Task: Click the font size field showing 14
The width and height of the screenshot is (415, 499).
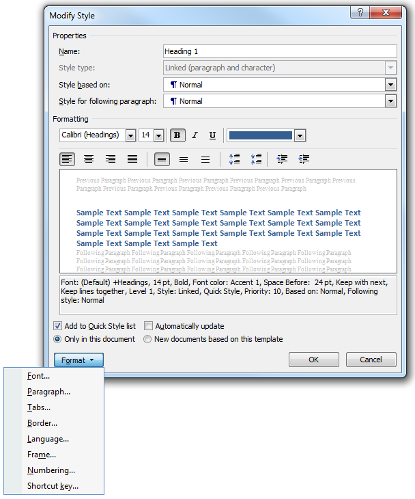Action: click(x=146, y=135)
